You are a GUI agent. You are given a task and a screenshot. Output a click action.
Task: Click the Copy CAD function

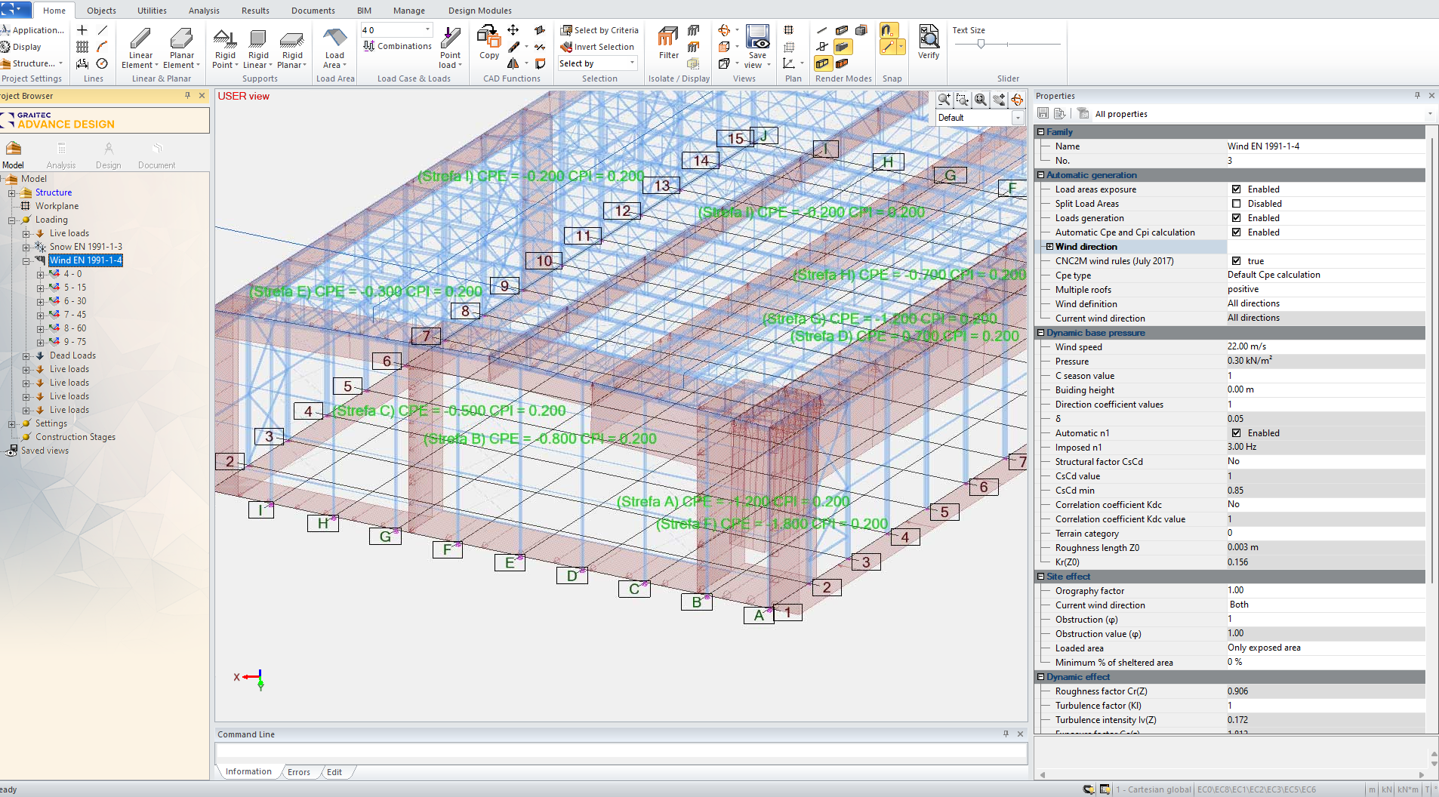coord(489,42)
